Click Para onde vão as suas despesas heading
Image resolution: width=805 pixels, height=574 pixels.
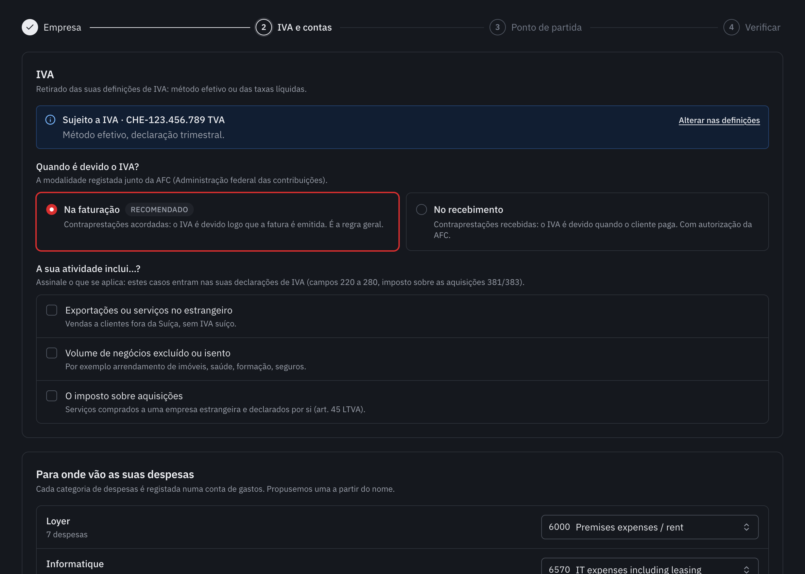tap(115, 474)
